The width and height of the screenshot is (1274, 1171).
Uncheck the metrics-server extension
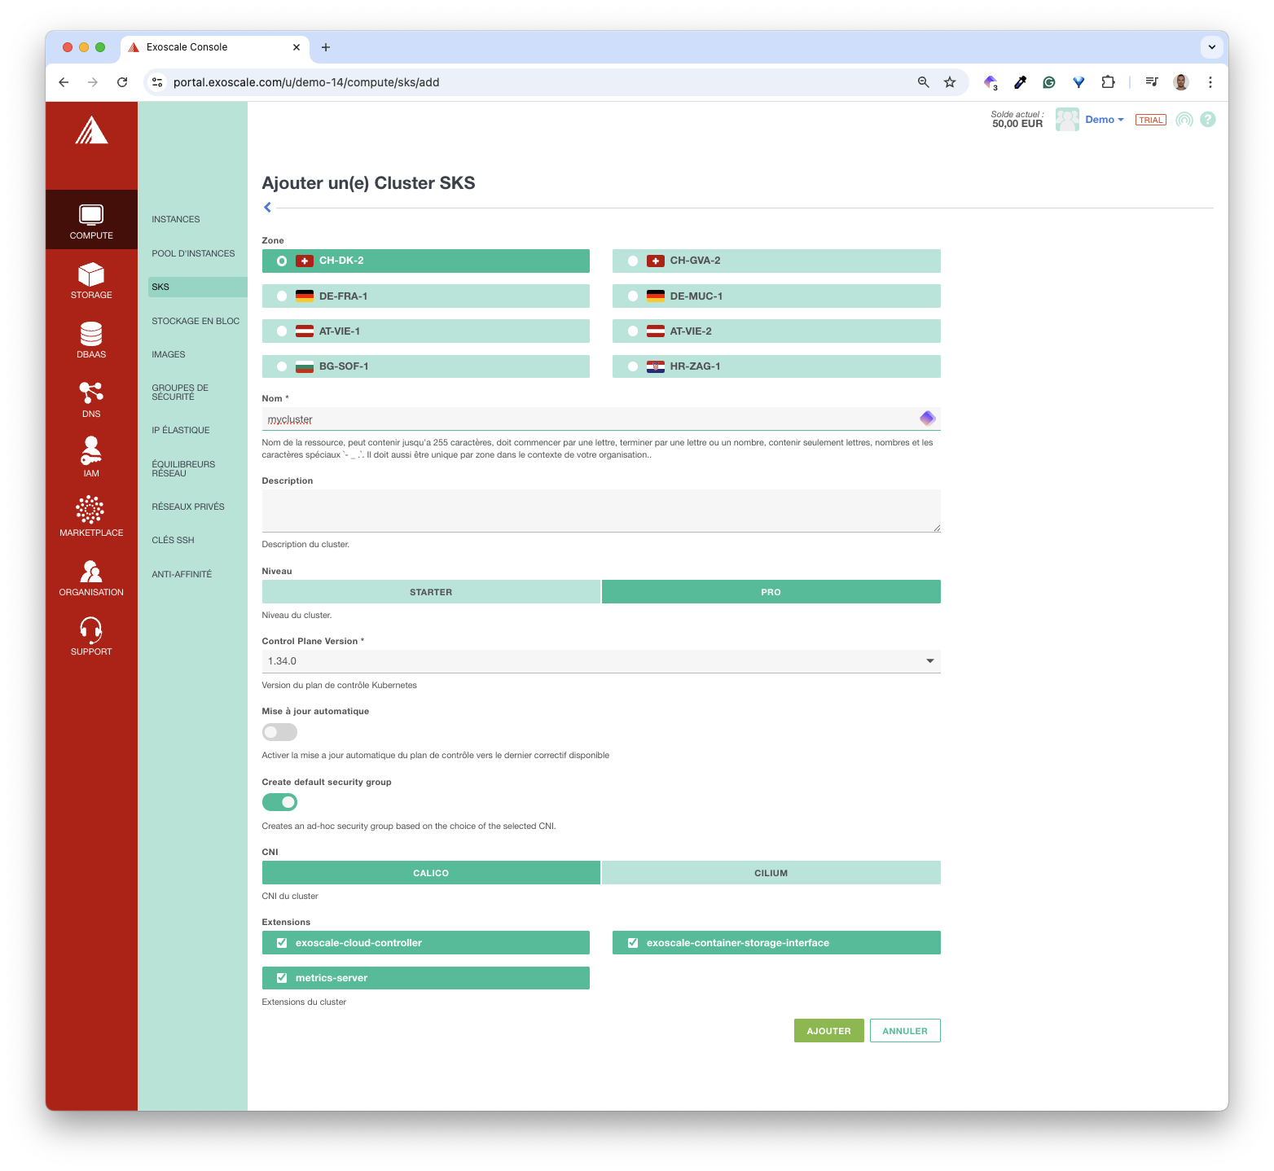(x=282, y=978)
